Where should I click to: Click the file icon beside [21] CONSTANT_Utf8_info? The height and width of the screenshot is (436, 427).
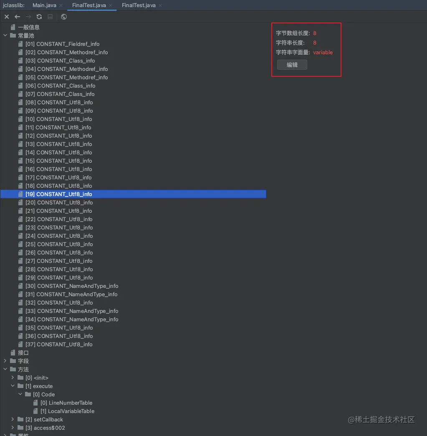20,211
